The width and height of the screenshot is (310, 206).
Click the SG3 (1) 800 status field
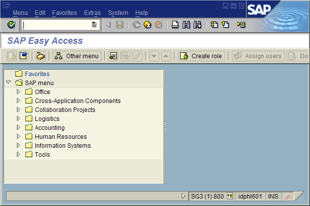pos(207,197)
